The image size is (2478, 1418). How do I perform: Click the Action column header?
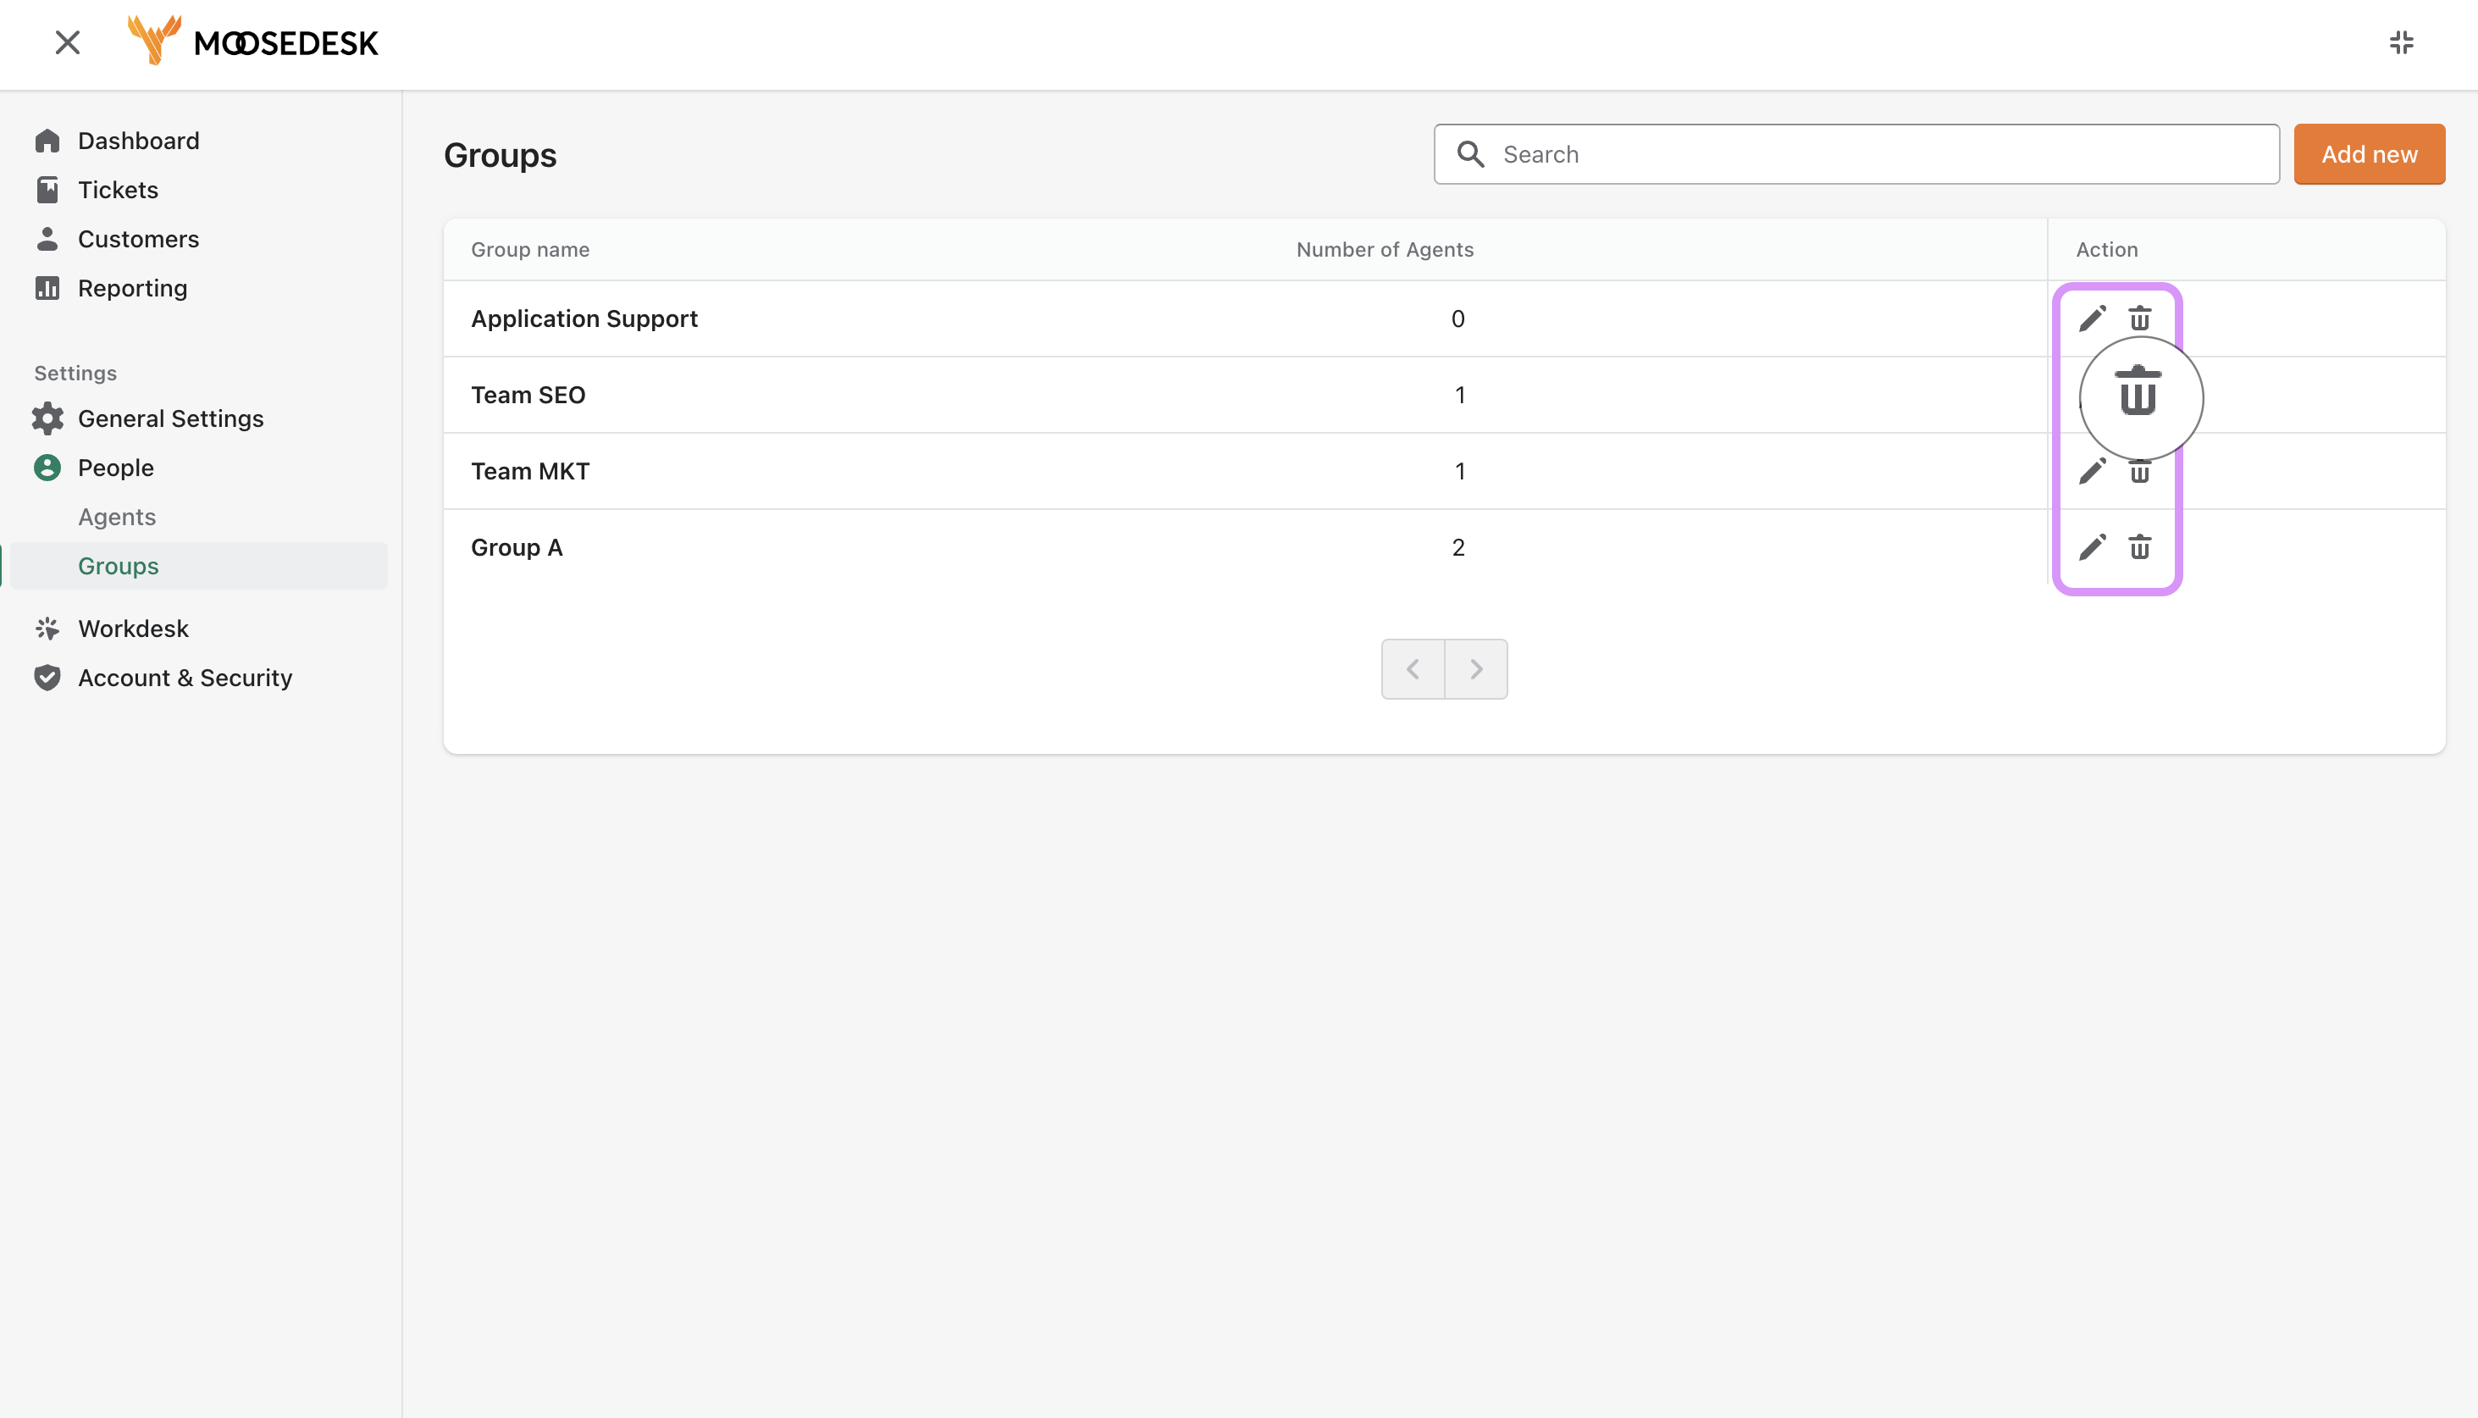(2106, 250)
